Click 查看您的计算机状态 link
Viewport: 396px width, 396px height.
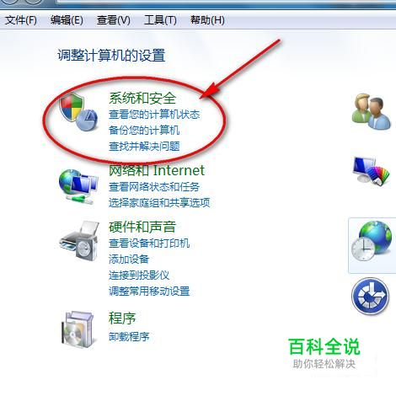coord(154,115)
